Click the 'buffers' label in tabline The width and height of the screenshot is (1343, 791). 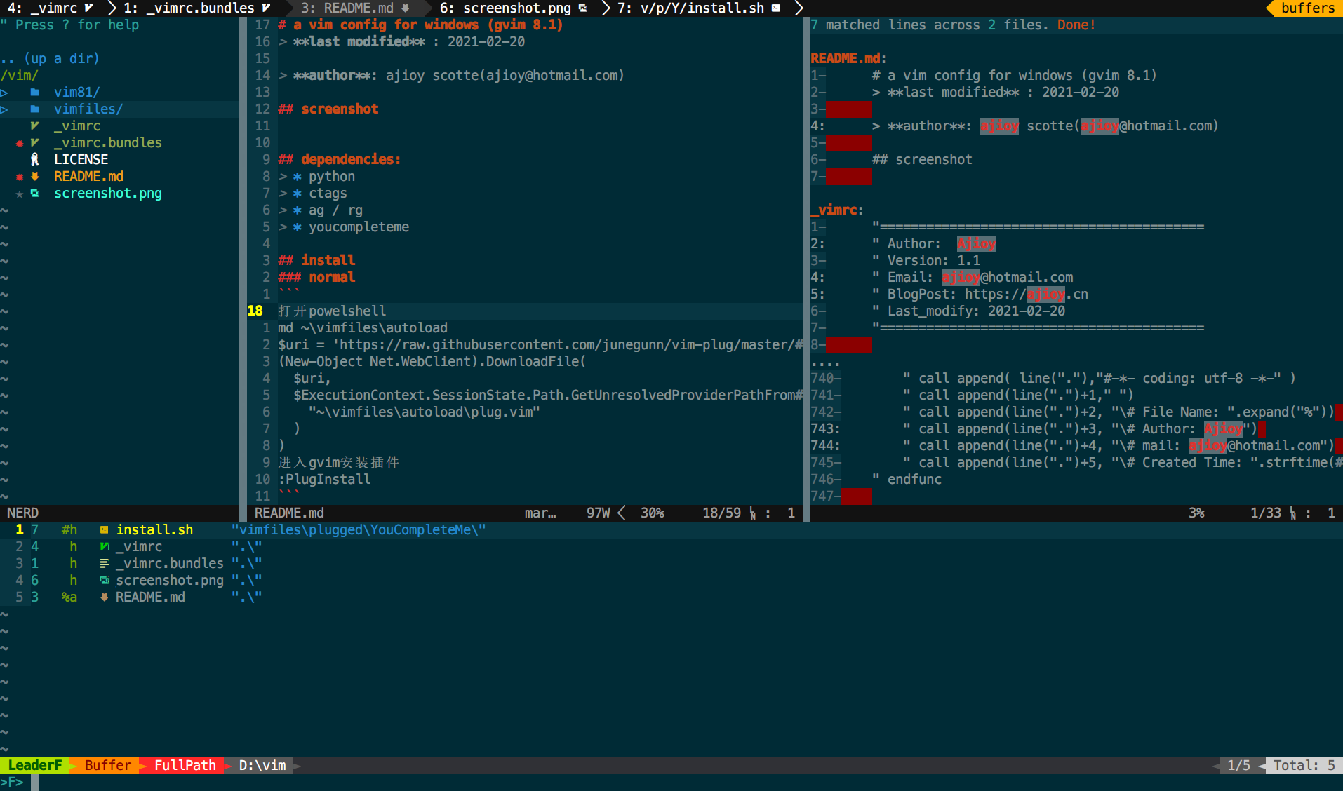(x=1308, y=8)
